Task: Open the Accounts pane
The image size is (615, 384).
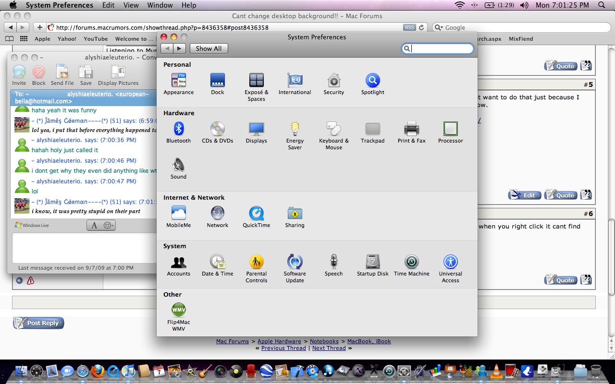Action: point(178,266)
